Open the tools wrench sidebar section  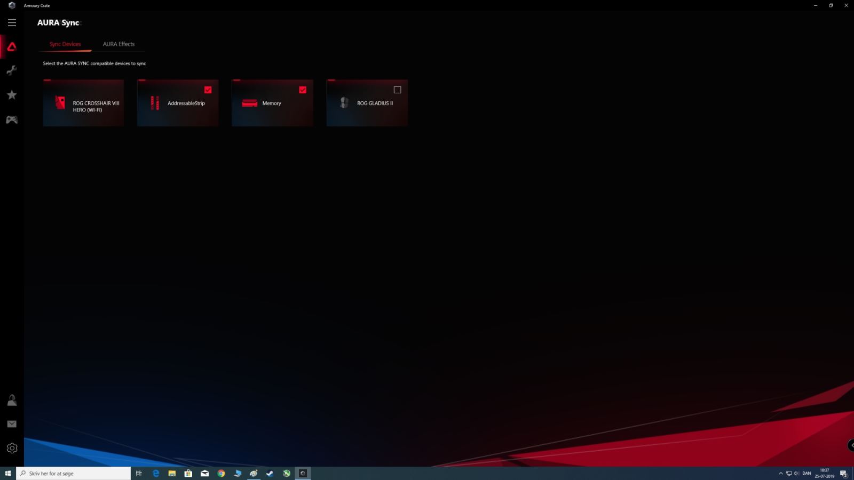point(12,70)
